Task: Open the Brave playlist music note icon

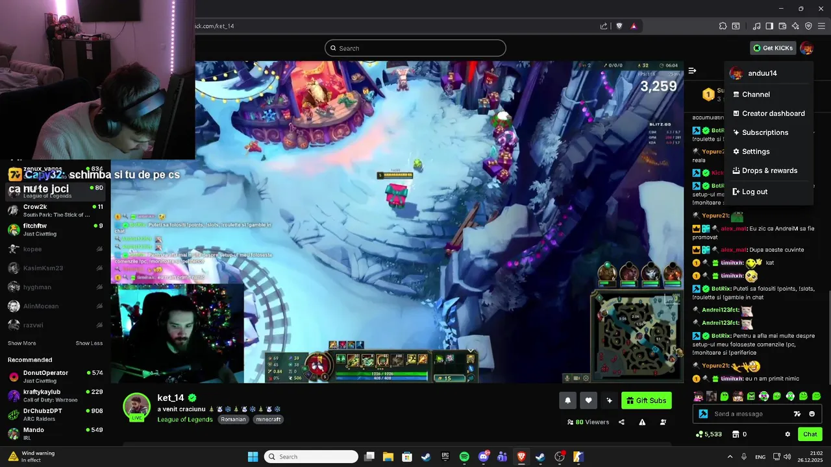Action: pos(756,26)
